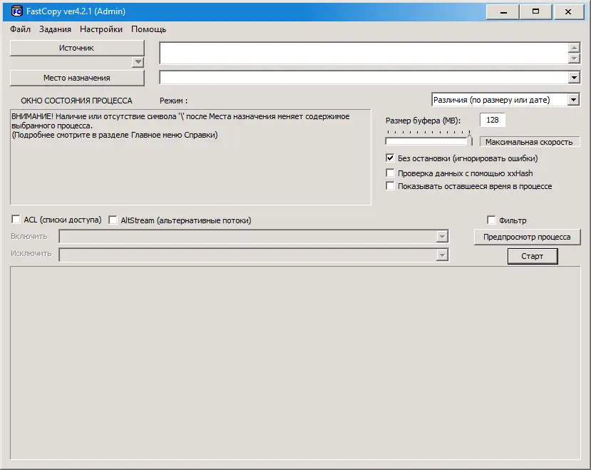Click the ВНИМАНИЕ warning text in status box
Image resolution: width=591 pixels, height=470 pixels.
(x=180, y=126)
